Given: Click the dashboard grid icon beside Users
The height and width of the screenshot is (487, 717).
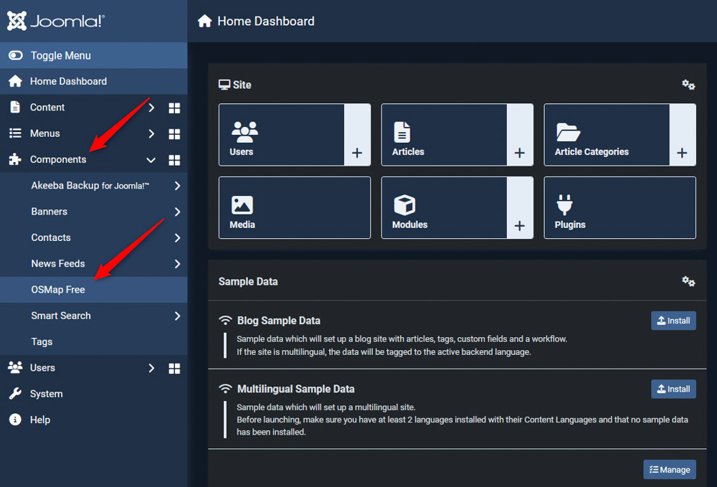Looking at the screenshot, I should 174,368.
